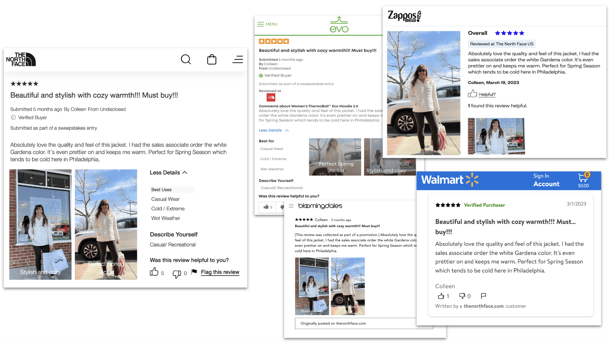Give a thumbs up on the North Face review
The height and width of the screenshot is (343, 611).
155,272
